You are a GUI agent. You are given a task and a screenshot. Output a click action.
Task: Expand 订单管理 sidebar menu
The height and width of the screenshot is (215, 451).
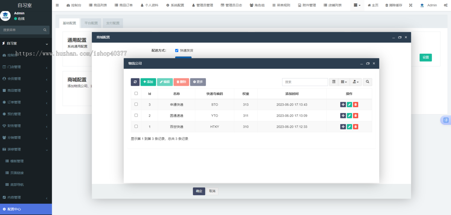point(26,102)
